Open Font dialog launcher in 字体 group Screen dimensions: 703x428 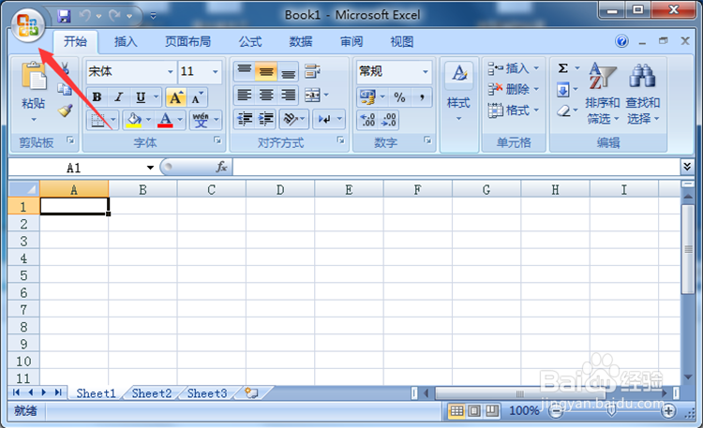[217, 140]
